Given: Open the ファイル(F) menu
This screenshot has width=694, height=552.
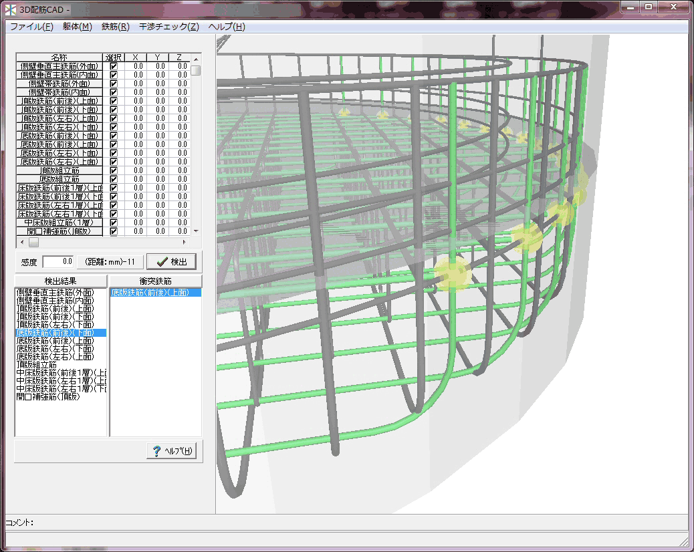Looking at the screenshot, I should click(x=31, y=27).
